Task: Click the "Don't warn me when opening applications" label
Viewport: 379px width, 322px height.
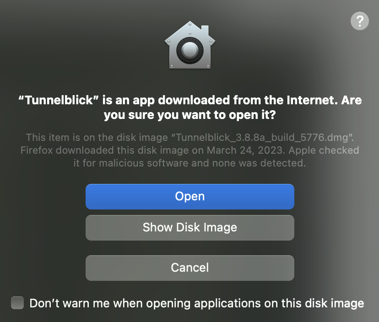Action: pos(145,303)
